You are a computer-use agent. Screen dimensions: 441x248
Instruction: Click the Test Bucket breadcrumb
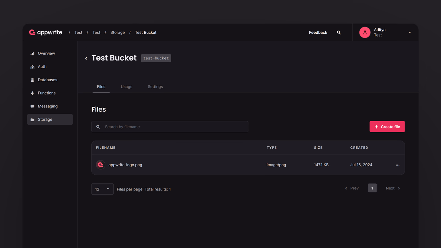tap(146, 32)
